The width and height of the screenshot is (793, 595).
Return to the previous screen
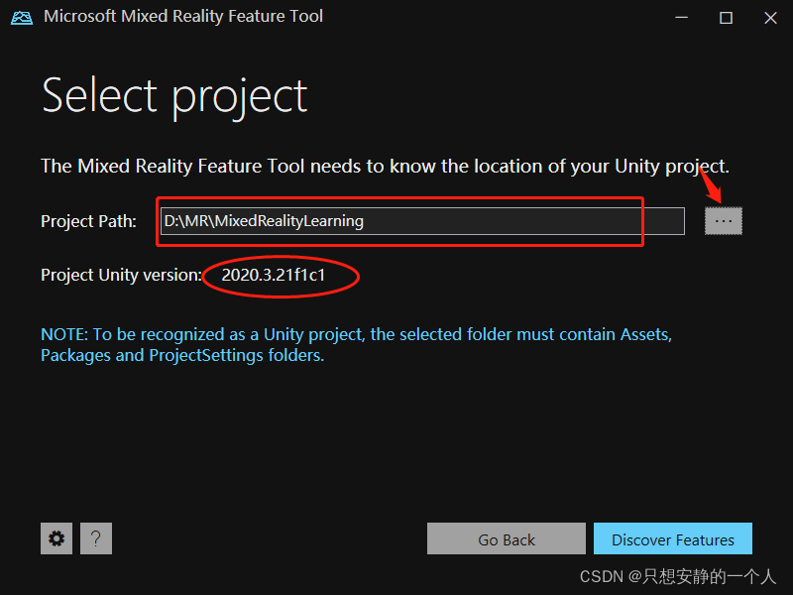click(x=506, y=538)
